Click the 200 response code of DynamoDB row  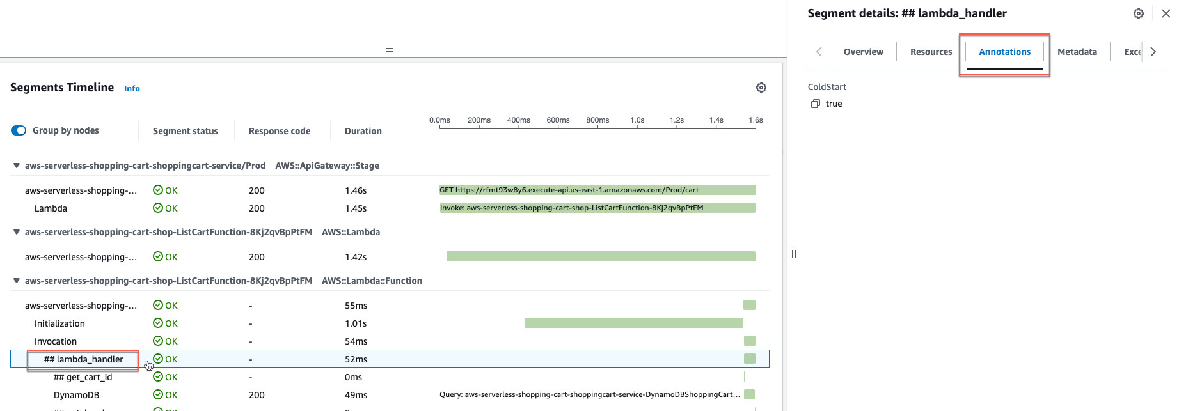click(257, 395)
